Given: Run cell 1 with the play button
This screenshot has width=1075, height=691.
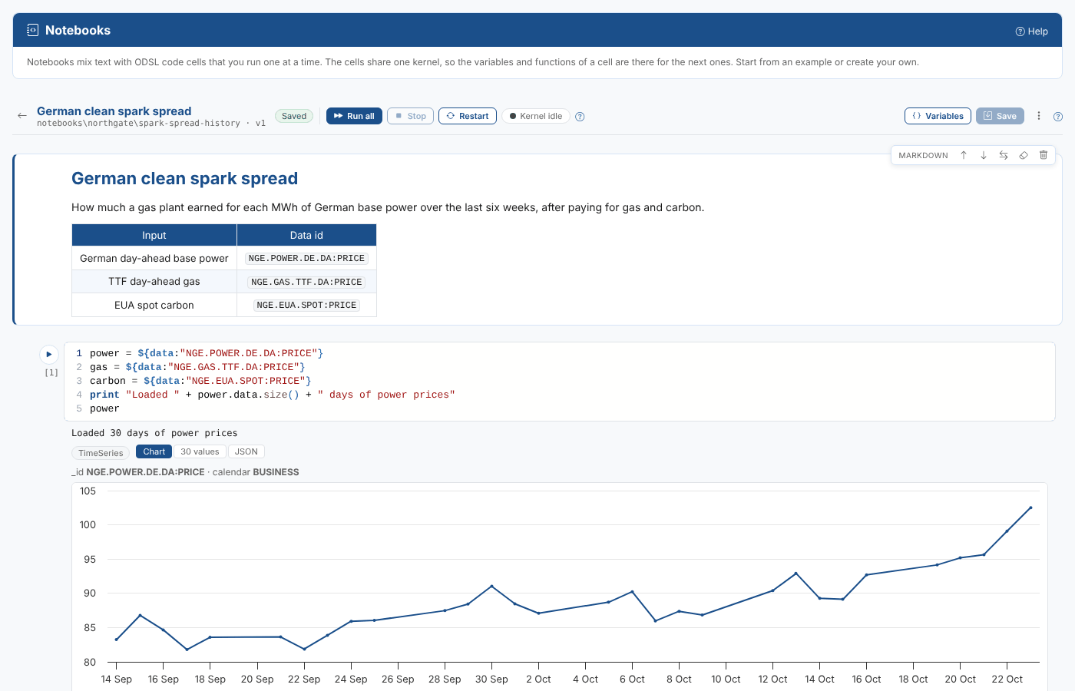Looking at the screenshot, I should pos(49,354).
